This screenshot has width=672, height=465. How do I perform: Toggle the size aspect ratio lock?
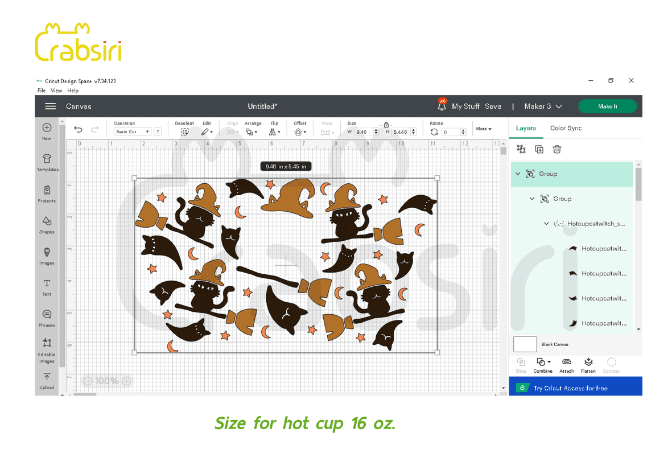tap(386, 124)
